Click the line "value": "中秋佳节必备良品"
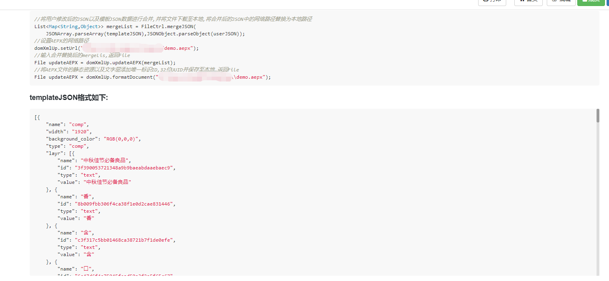 [x=94, y=182]
